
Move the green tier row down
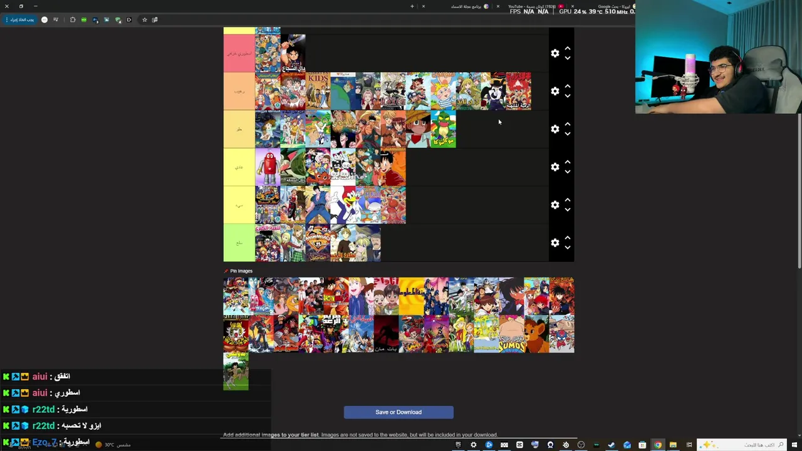point(568,248)
